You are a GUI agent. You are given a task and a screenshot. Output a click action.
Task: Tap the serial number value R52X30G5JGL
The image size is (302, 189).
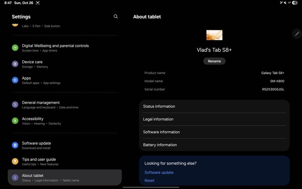pyautogui.click(x=273, y=89)
